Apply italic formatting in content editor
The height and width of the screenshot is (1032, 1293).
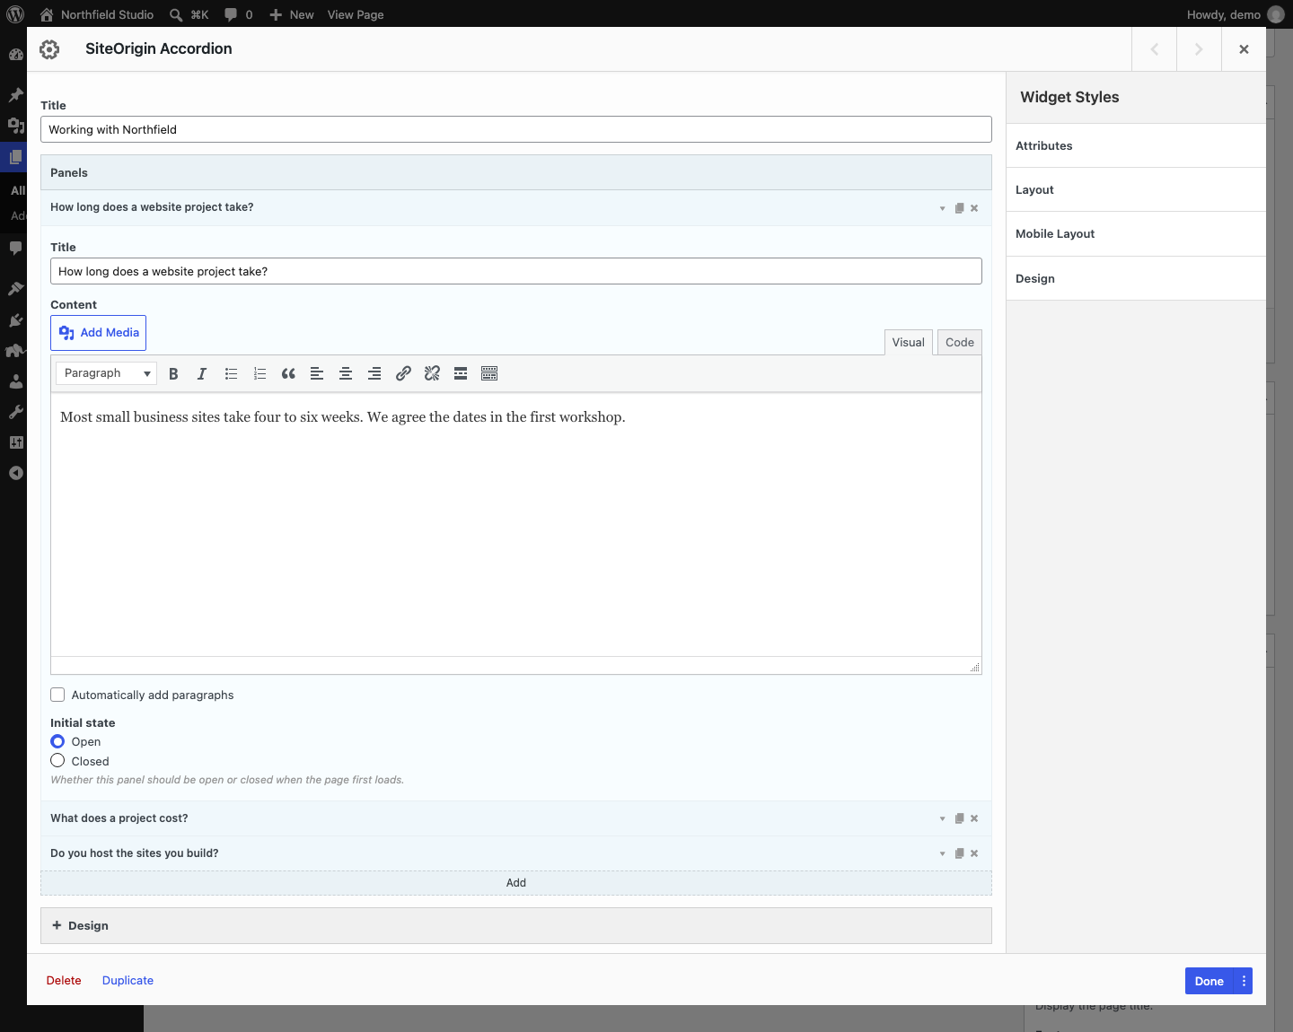pyautogui.click(x=202, y=373)
